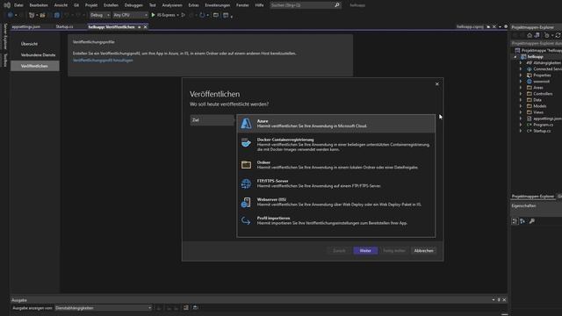Expand the Properties tree node
This screenshot has height=316, width=562.
coord(521,75)
